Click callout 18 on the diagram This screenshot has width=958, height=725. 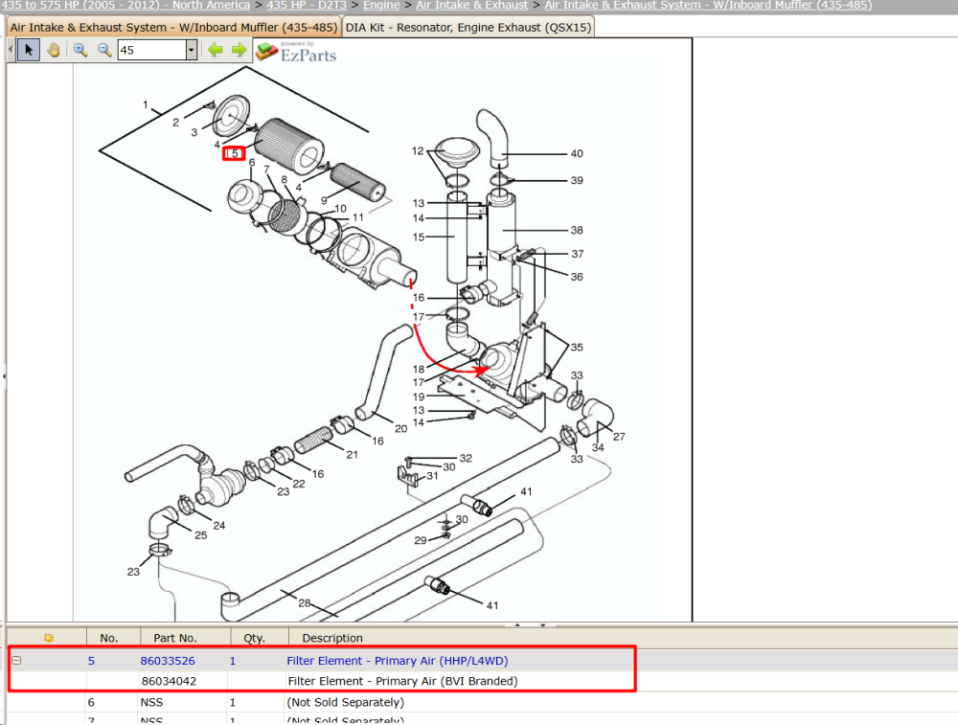point(419,369)
